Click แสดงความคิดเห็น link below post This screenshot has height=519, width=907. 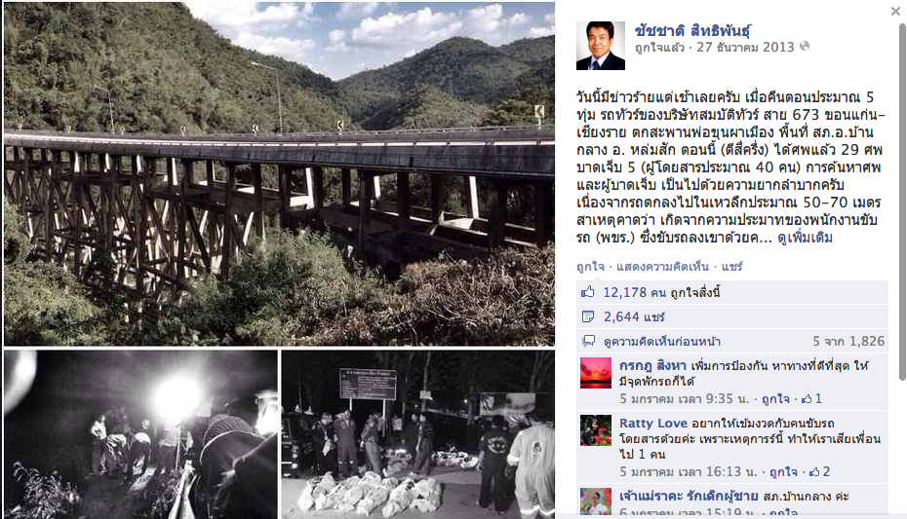662,267
